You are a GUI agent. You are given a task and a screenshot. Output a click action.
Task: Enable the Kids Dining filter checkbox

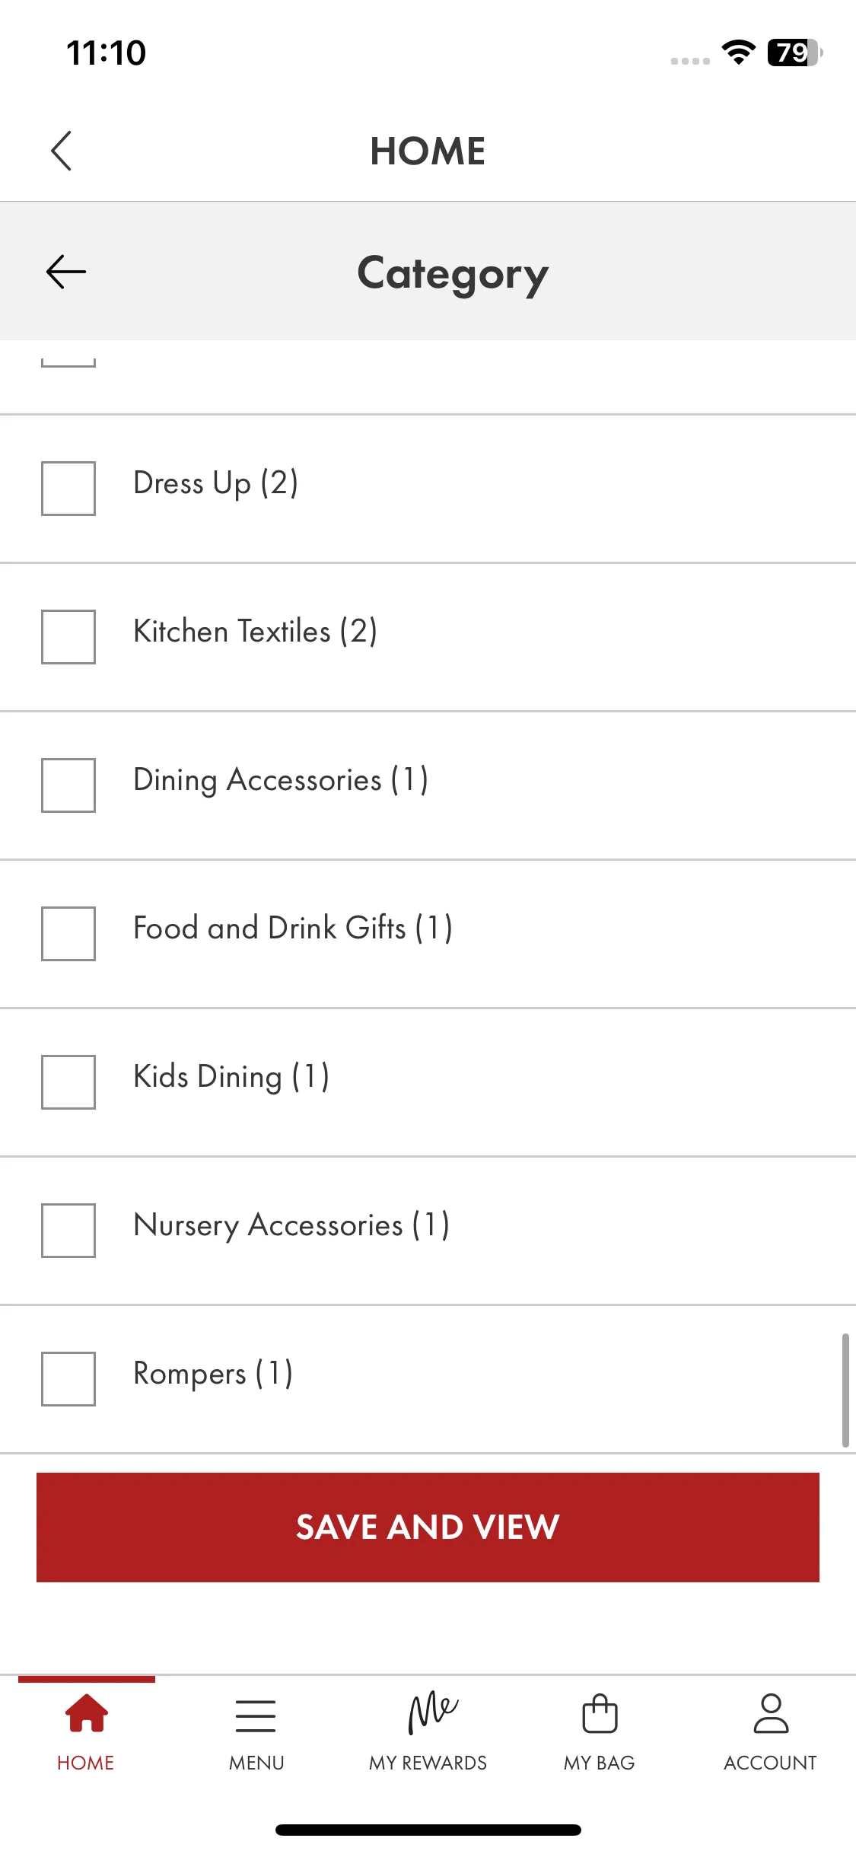coord(68,1082)
